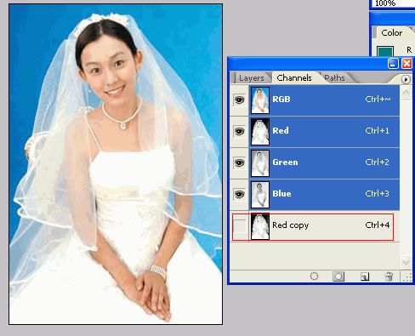Viewport: 415px width, 336px height.
Task: Create new channel icon
Action: click(365, 276)
